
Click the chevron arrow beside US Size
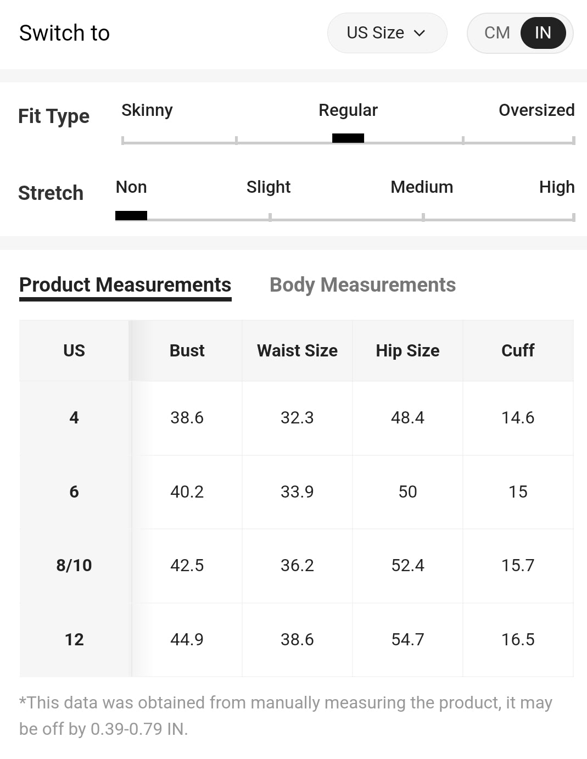(420, 33)
